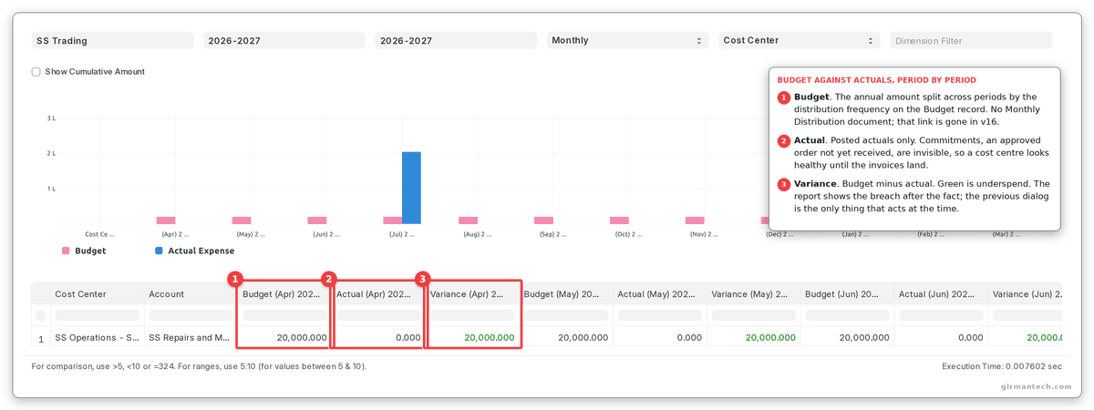This screenshot has height=410, width=1094.
Task: Click the blue Actual Expense bar for July
Action: pos(411,188)
